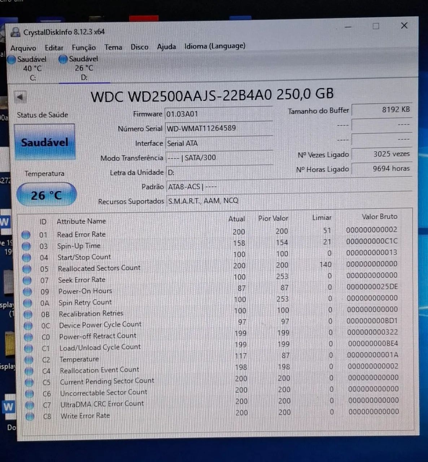Select the UltraDMA CRC Error Count attribute name
Screen dimensions: 428x462
click(x=102, y=404)
